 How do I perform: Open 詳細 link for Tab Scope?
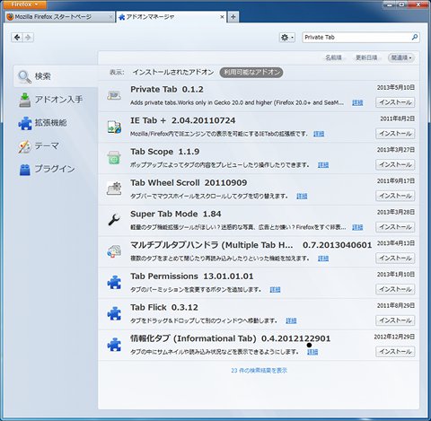323,165
